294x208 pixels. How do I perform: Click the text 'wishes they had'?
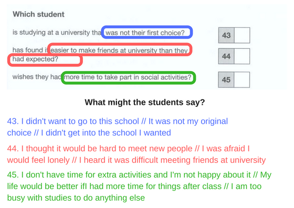click(37, 77)
